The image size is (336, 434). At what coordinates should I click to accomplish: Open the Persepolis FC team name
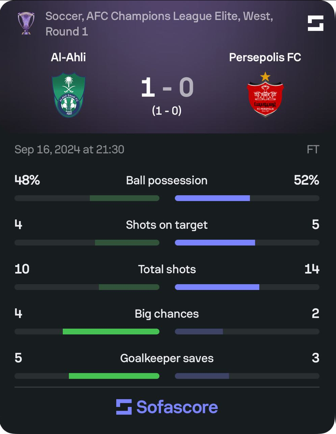click(x=265, y=57)
